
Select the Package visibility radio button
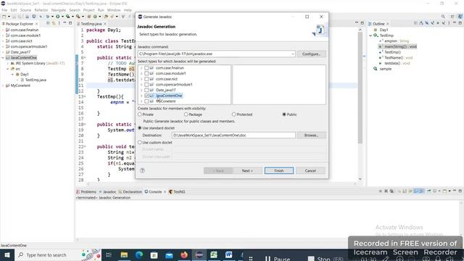click(x=186, y=115)
